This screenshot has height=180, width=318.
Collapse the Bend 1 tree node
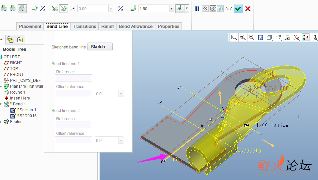click(1, 104)
